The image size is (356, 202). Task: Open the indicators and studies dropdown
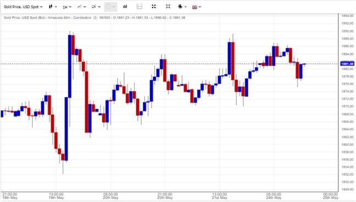tap(96, 7)
